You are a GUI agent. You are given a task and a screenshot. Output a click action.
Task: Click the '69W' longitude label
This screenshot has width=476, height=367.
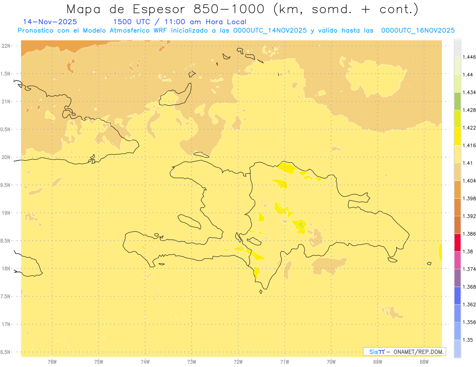click(x=378, y=362)
